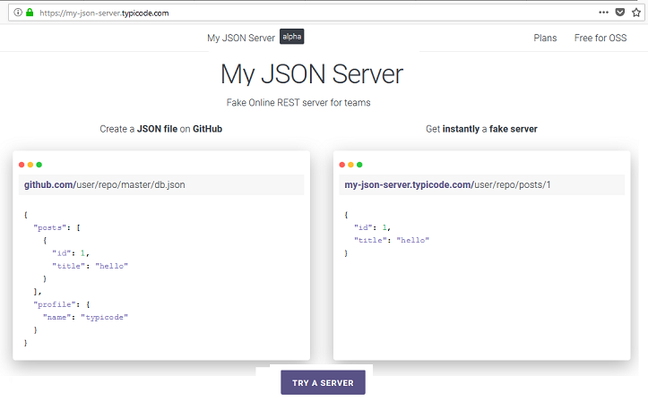648x401 pixels.
Task: Click the alpha badge in header
Action: click(x=292, y=37)
